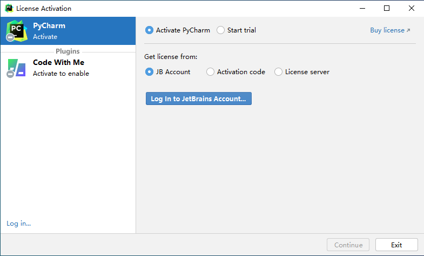Minimize the License Activation window
This screenshot has height=256, width=424.
(362, 9)
